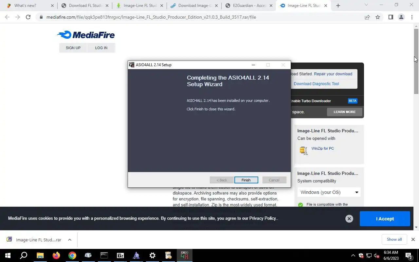Click the LEARN MORE button

coord(344,112)
